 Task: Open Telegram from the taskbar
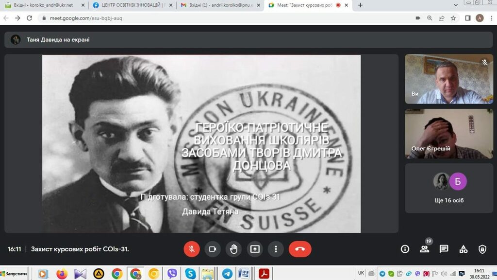pos(227,274)
